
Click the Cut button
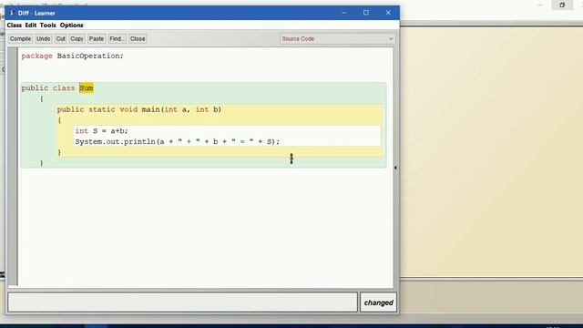tap(61, 38)
